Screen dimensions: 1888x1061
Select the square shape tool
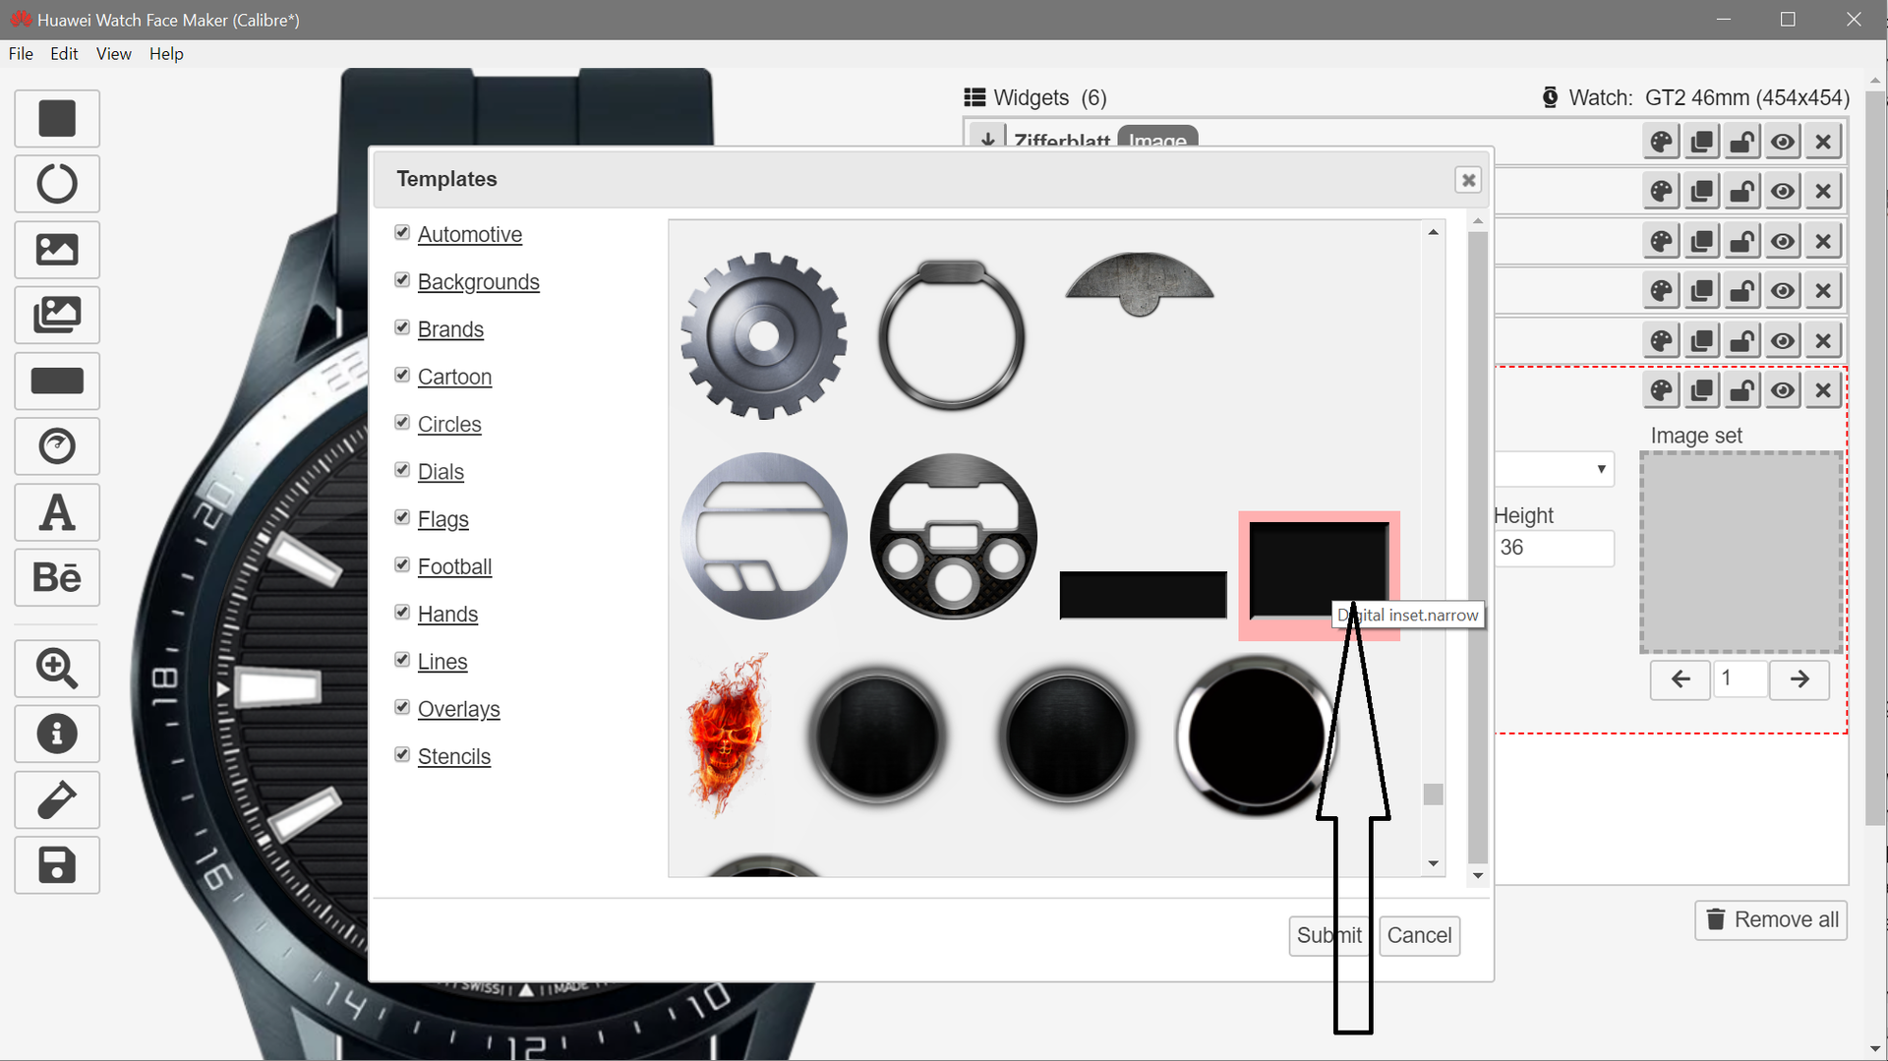(57, 118)
